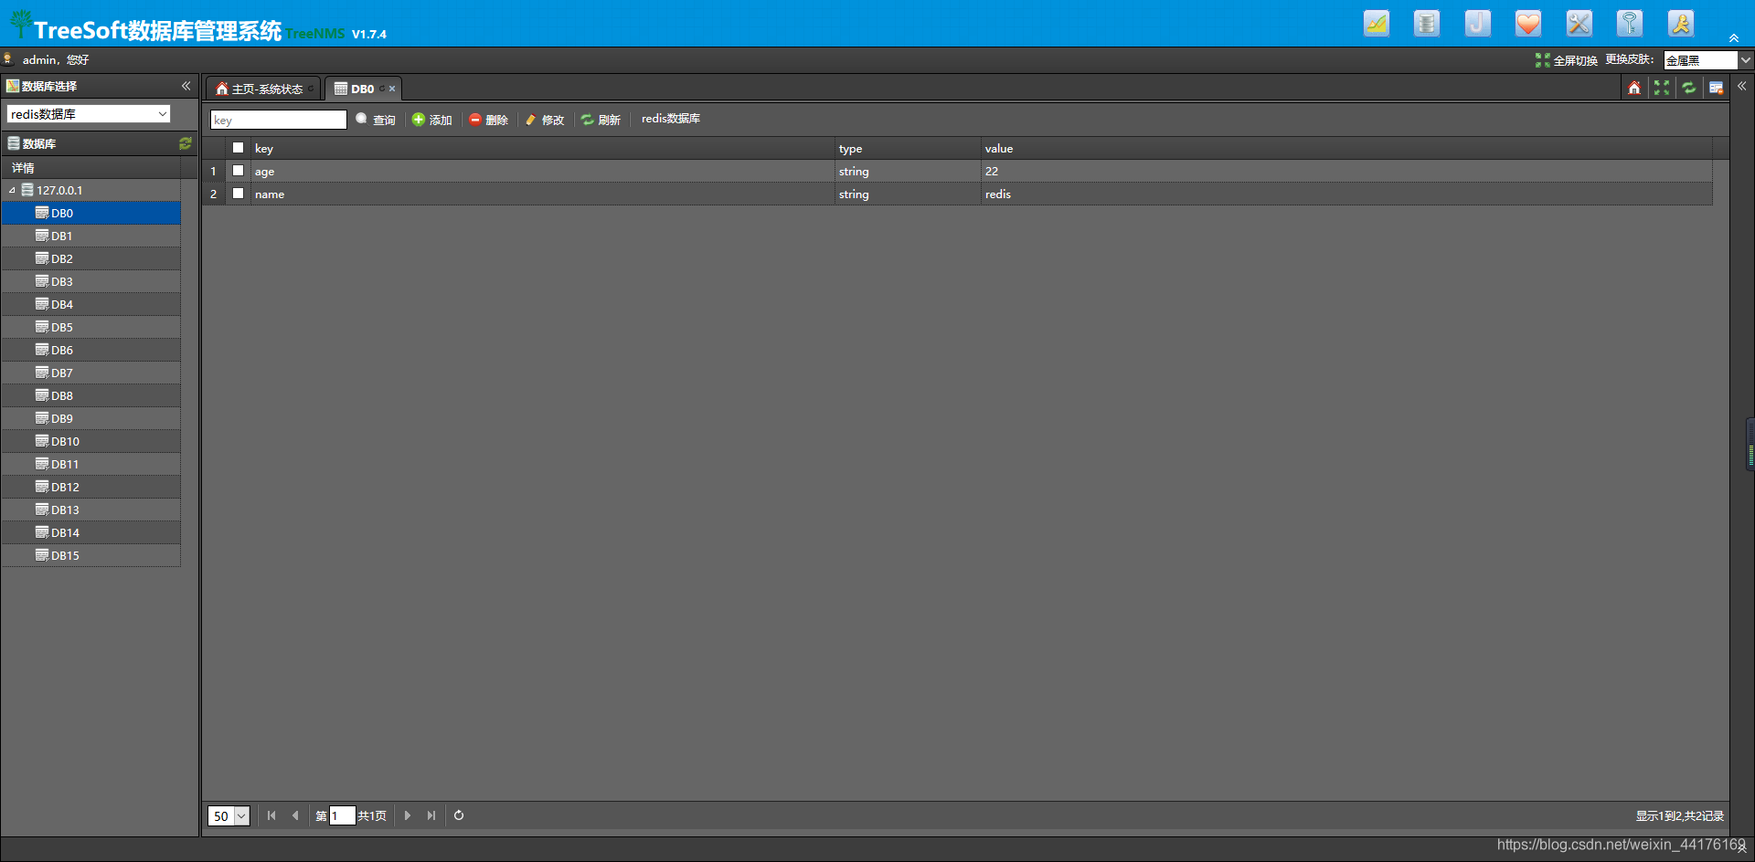Collapse the header with double-up chevron
1755x862 pixels.
point(1734,37)
